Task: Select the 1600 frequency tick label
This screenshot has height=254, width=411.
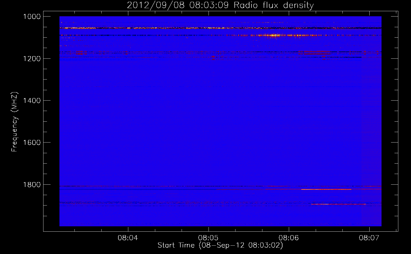Action: click(x=32, y=142)
